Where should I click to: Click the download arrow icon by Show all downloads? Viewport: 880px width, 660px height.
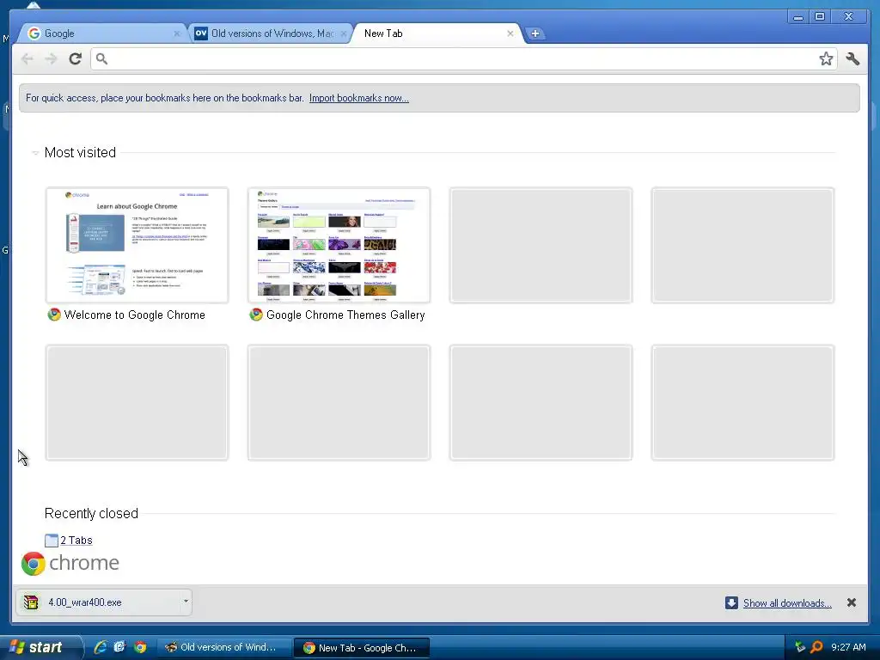731,602
